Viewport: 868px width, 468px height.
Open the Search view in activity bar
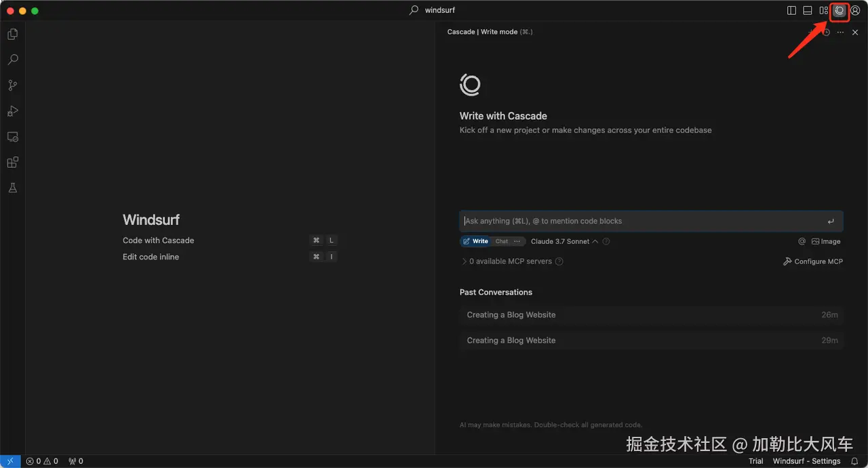click(12, 60)
